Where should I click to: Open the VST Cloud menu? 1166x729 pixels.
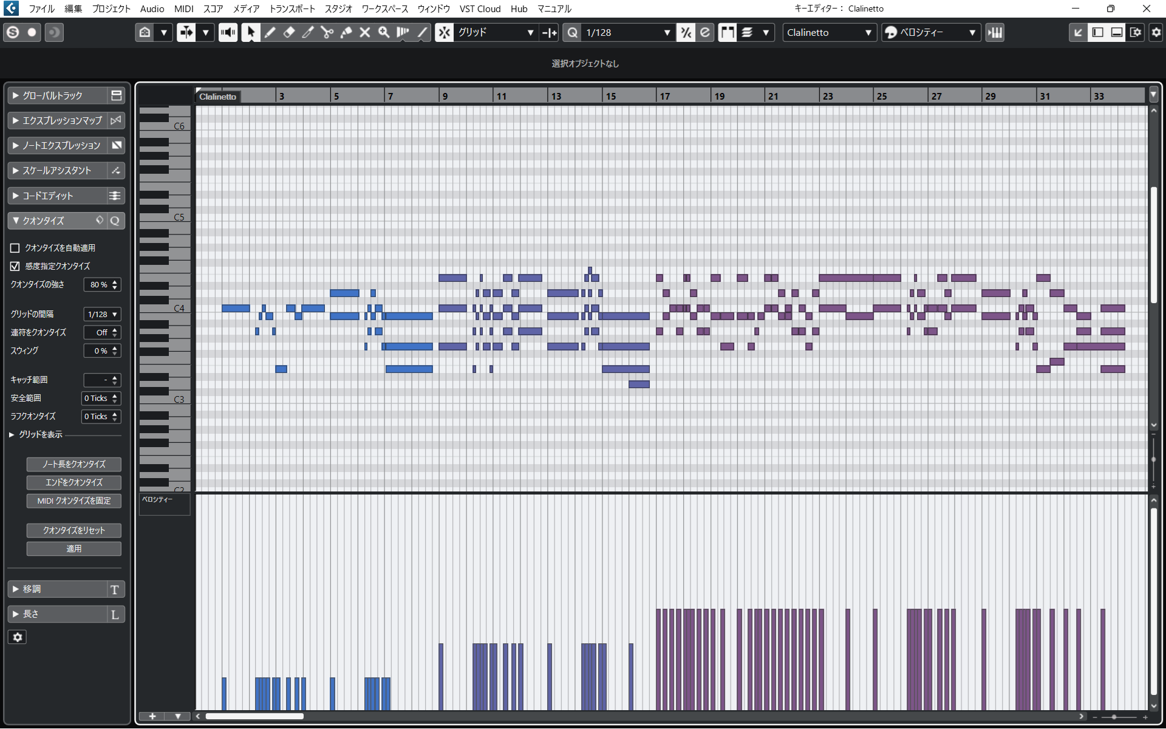(480, 9)
